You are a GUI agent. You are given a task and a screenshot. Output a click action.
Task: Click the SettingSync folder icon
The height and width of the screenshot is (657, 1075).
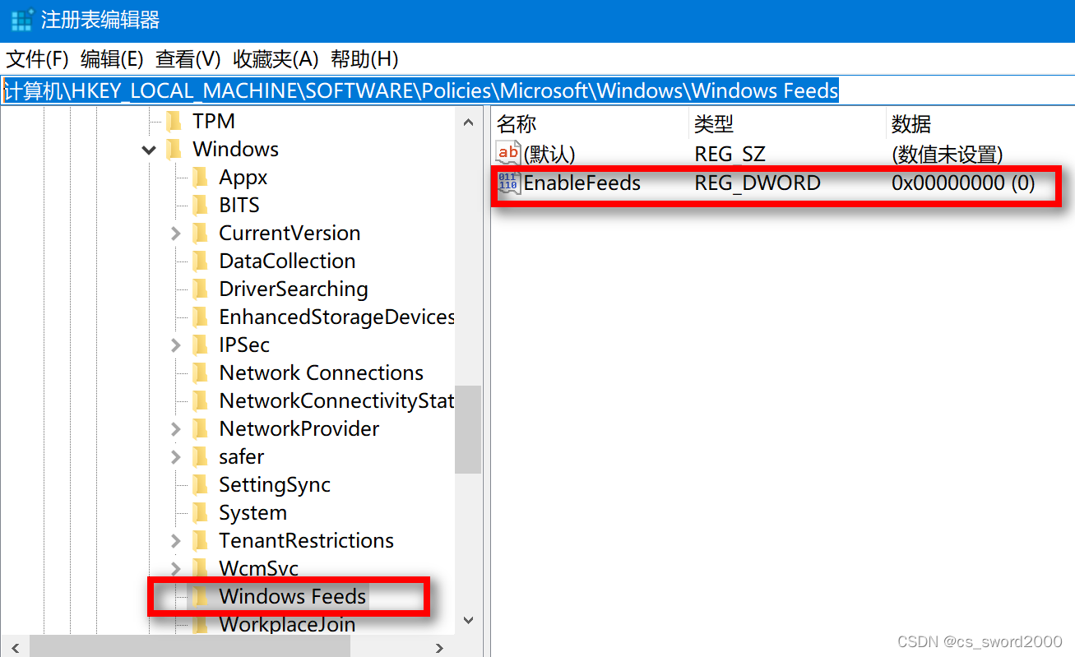click(x=200, y=485)
